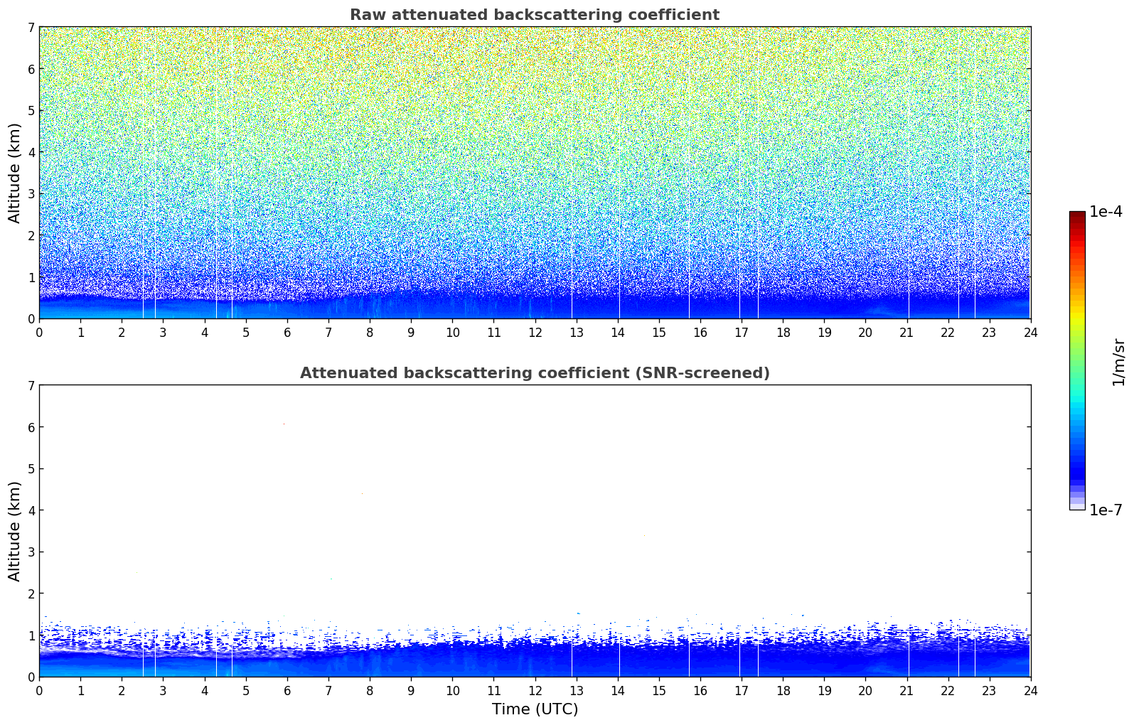Click hour tick '21' under the bottom plot
Screen dimensions: 1134x725
[x=906, y=691]
